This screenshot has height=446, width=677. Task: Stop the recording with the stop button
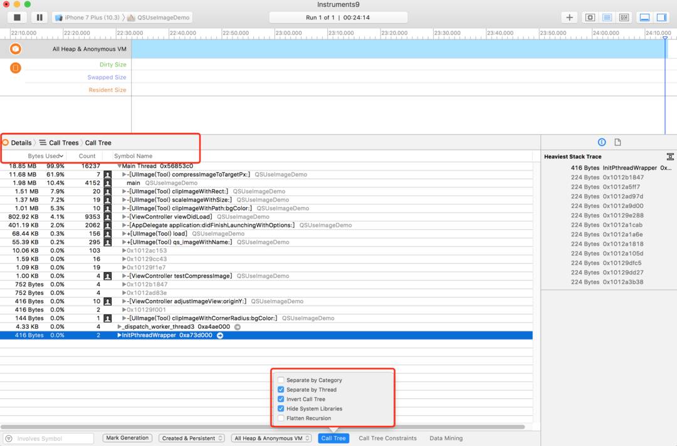18,18
